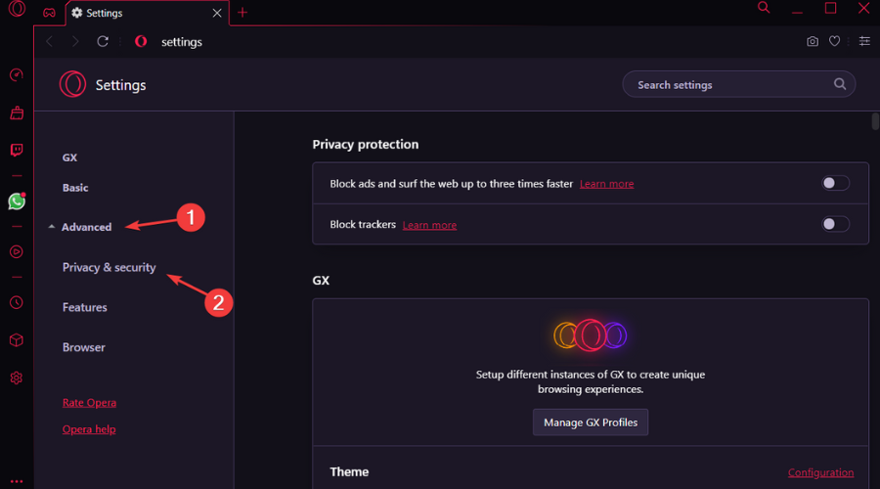Screen dimensions: 880x489
Task: Open WhatsApp from the sidebar
Action: pyautogui.click(x=17, y=201)
